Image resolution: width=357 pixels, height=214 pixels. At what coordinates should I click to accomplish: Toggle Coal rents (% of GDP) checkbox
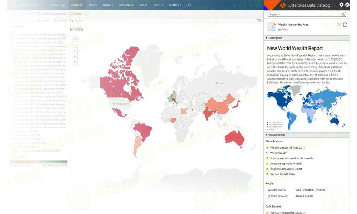pos(11,131)
